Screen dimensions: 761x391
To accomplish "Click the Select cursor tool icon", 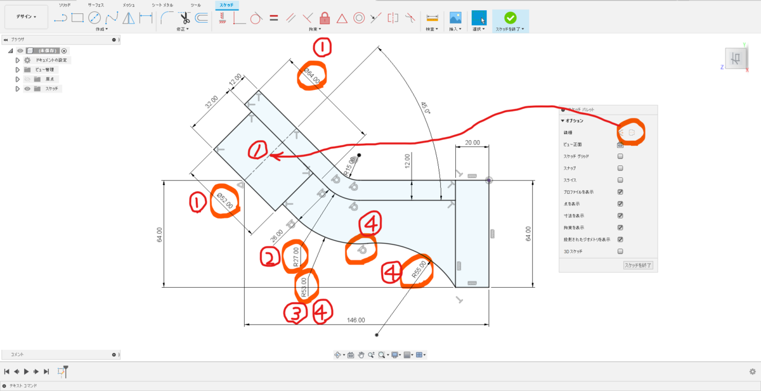I will (479, 18).
